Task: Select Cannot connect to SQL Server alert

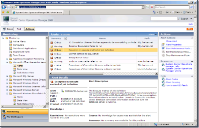Action: coord(103,54)
